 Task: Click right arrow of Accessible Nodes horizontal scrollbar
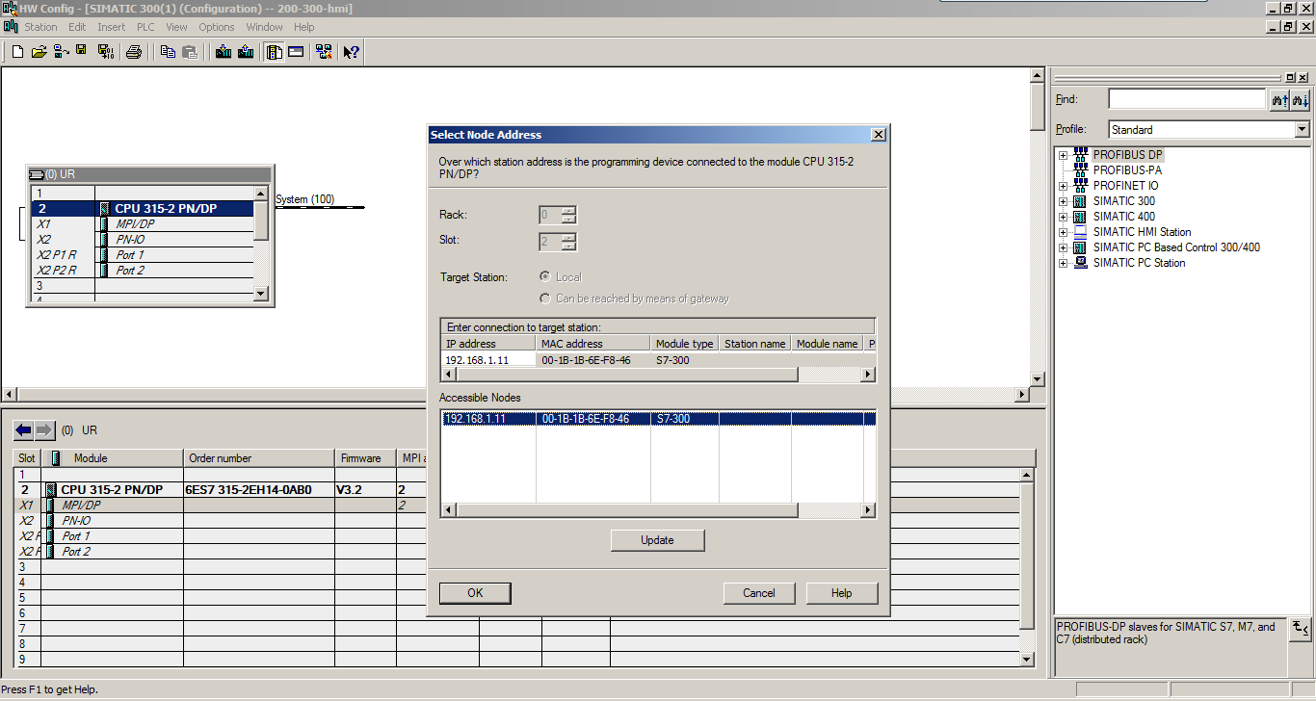coord(868,510)
